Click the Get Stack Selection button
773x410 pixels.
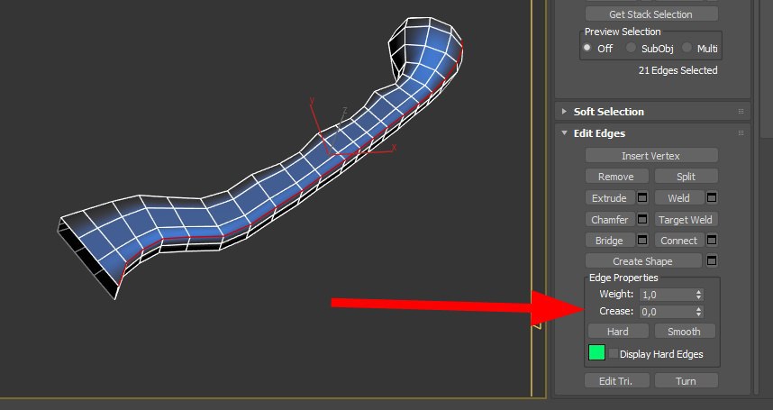click(651, 14)
